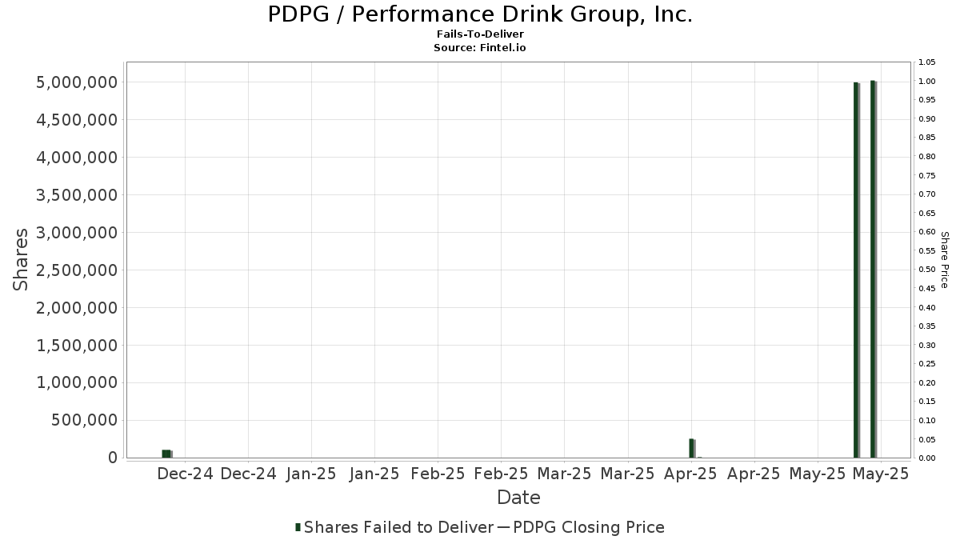Screen dimensions: 960x540
Task: Click the "Shares" vertical axis title
Action: 21,259
